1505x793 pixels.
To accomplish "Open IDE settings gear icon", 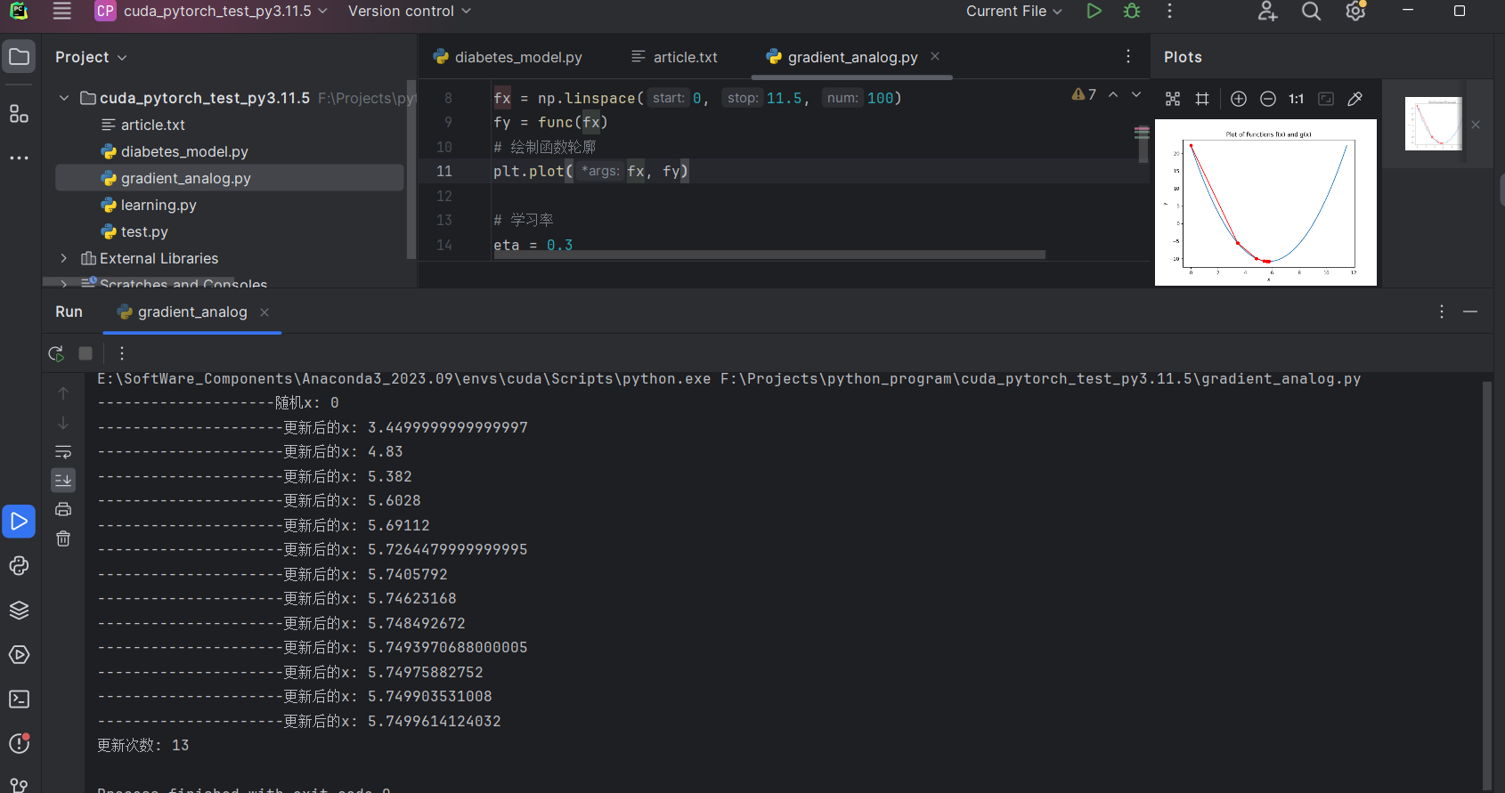I will (x=1355, y=11).
